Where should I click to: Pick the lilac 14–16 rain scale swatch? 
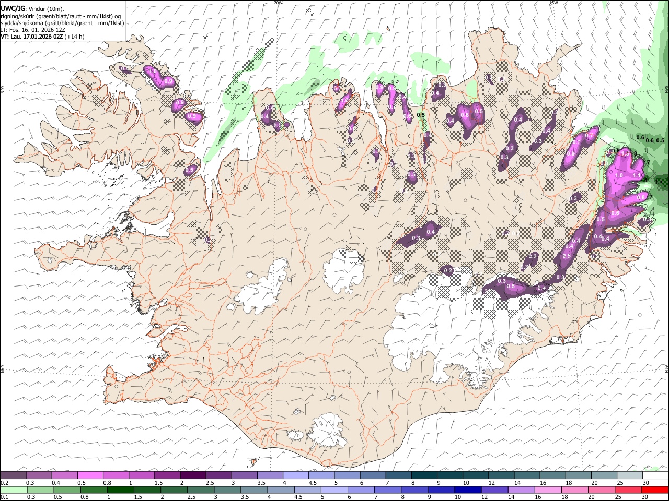[x=522, y=490]
